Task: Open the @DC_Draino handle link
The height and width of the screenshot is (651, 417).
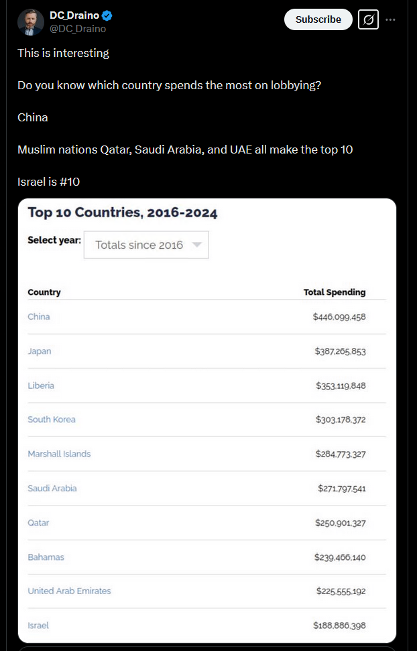Action: pos(78,29)
